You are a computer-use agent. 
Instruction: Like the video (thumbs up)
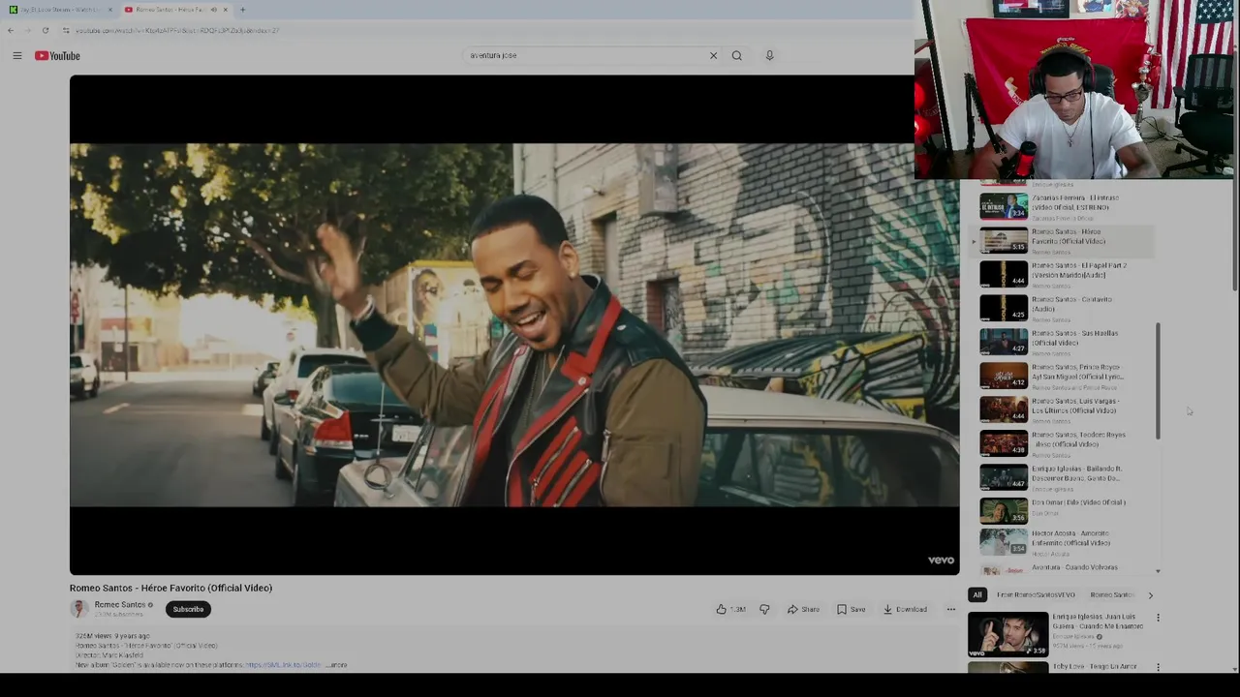coord(730,609)
